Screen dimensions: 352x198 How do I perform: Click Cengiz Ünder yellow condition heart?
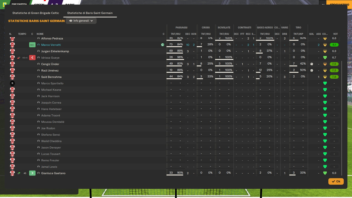pyautogui.click(x=325, y=64)
